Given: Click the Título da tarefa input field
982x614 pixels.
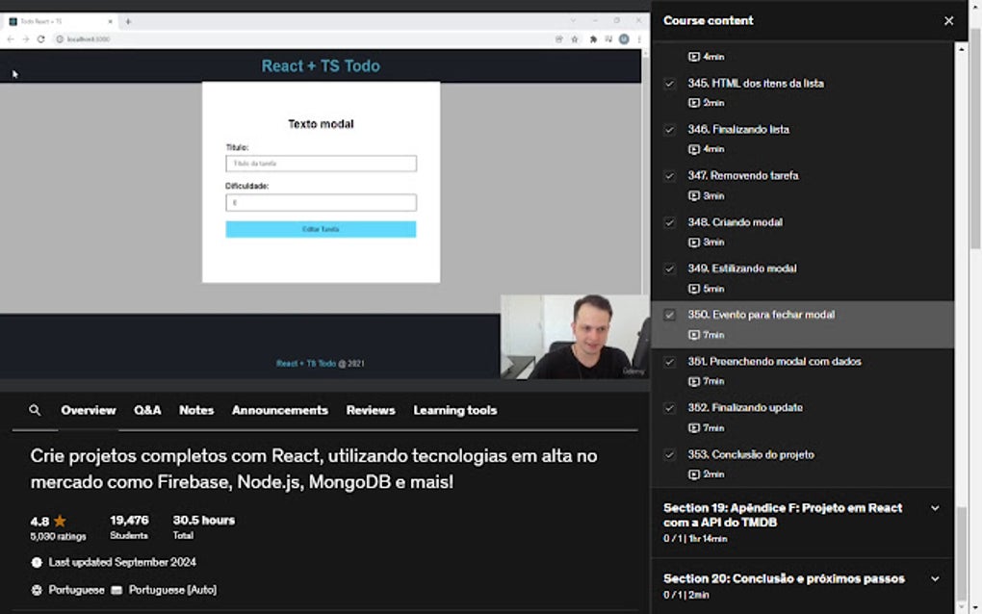Looking at the screenshot, I should click(320, 163).
